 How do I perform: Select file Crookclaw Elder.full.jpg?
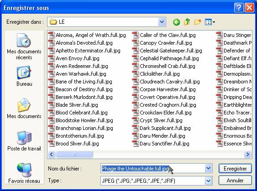point(162,113)
